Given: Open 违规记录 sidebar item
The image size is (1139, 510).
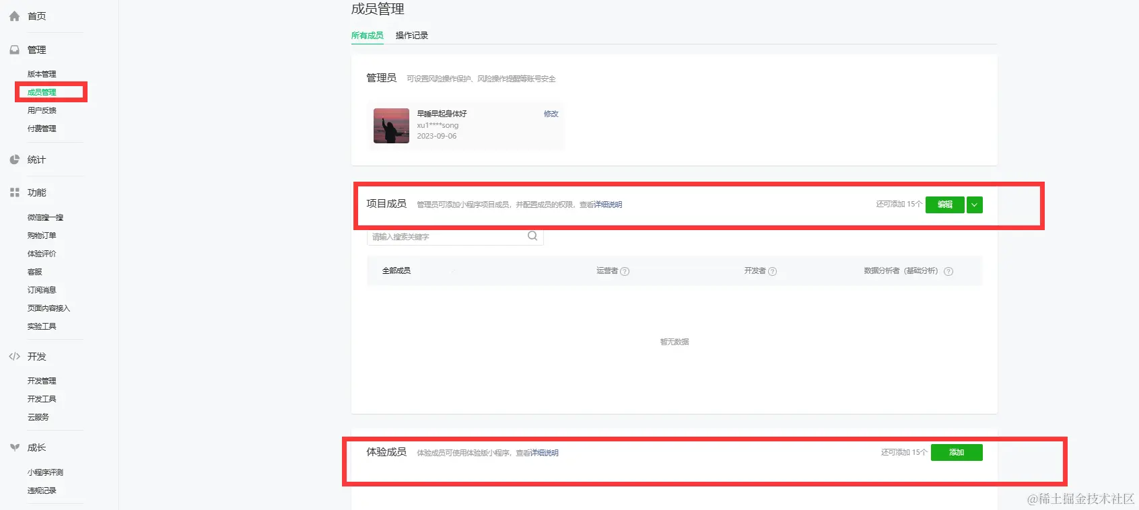Looking at the screenshot, I should click(x=42, y=490).
